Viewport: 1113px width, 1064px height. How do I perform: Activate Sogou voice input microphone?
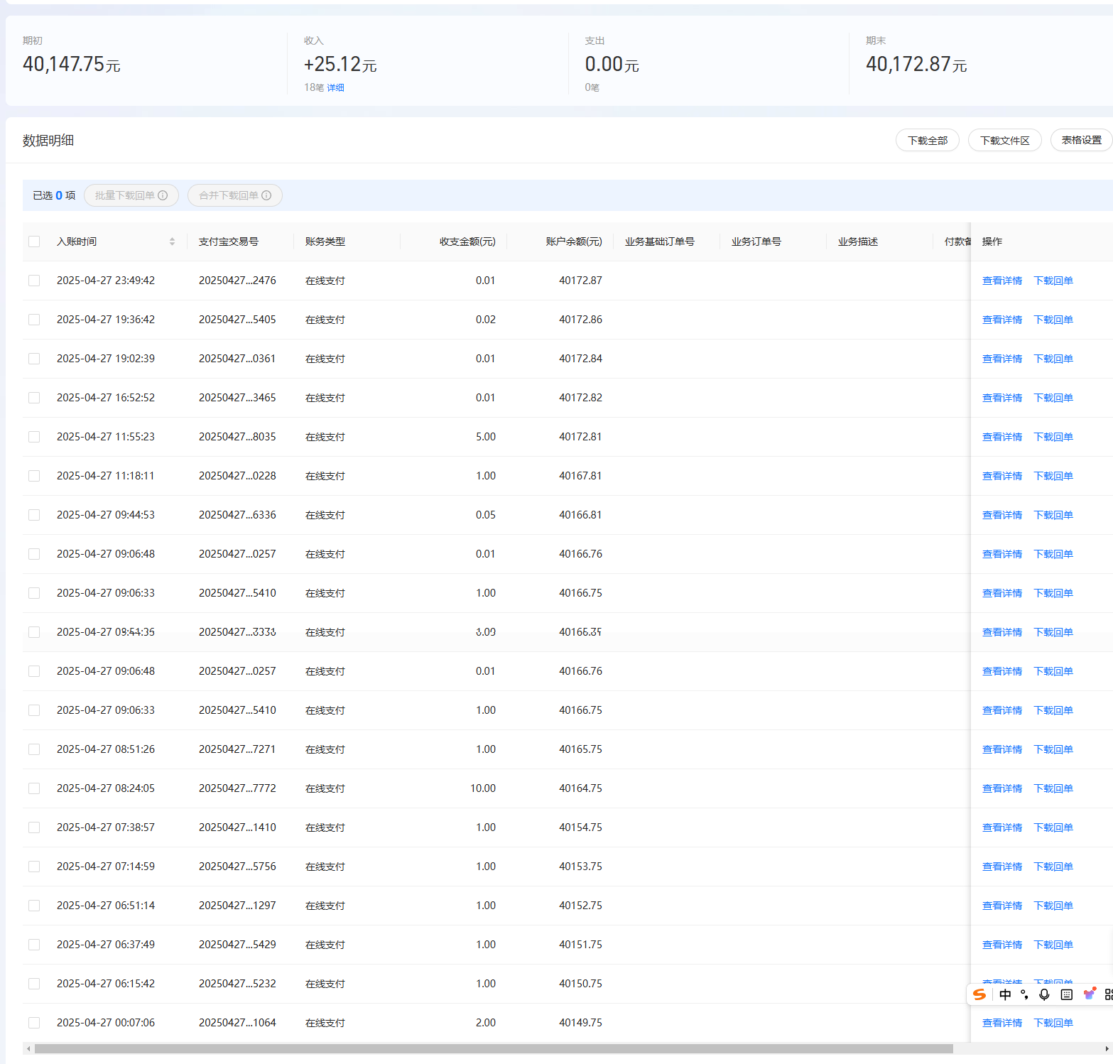(x=1044, y=994)
